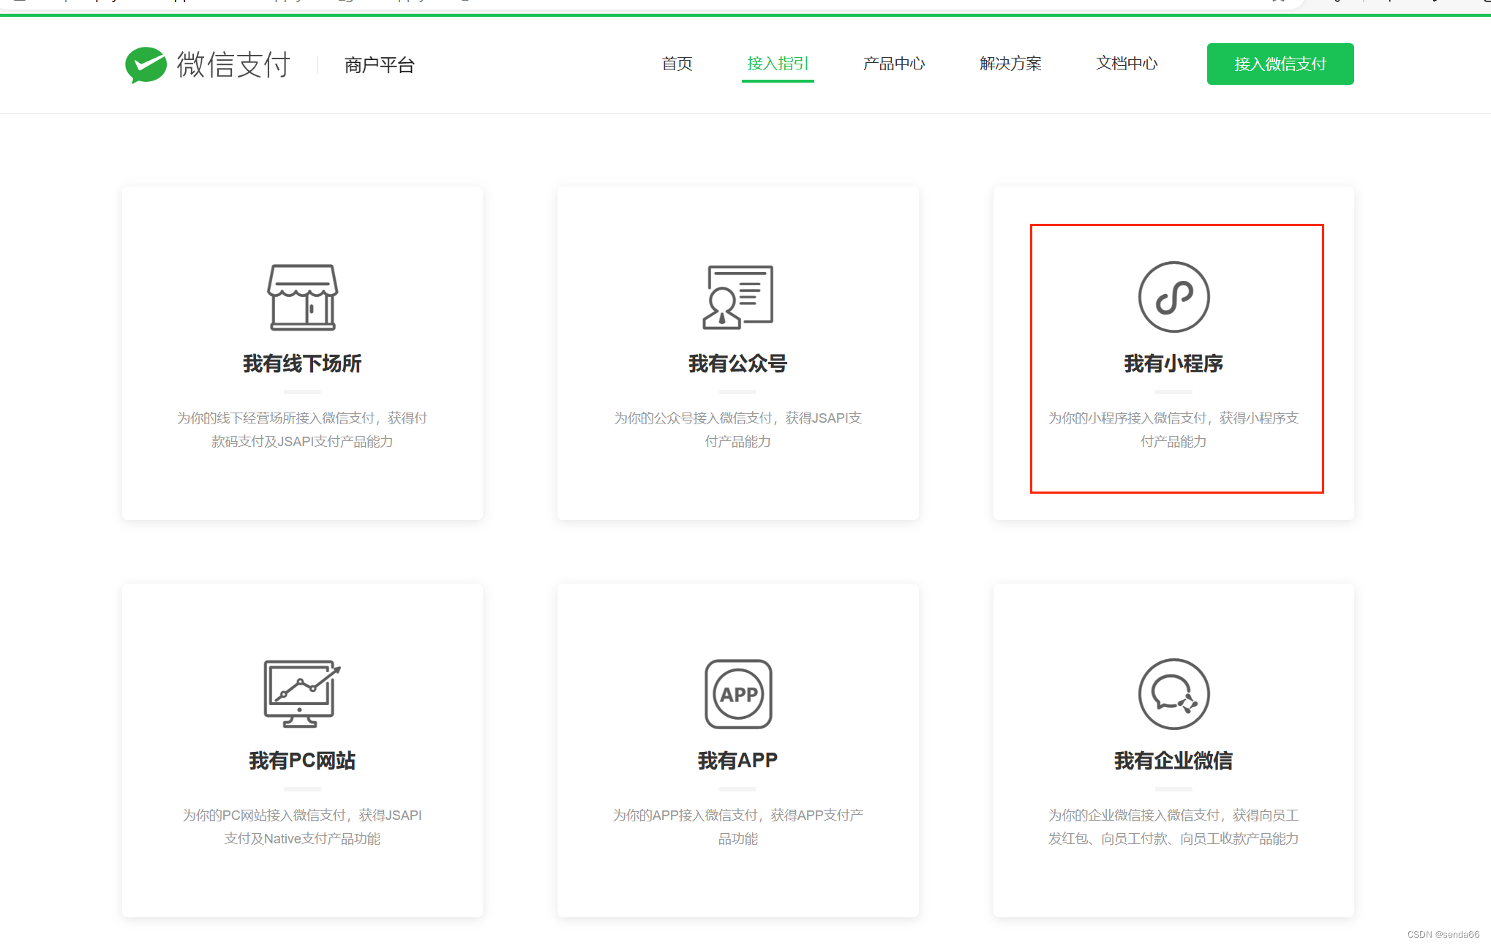Select the 接入指引 navigation tab

point(778,64)
